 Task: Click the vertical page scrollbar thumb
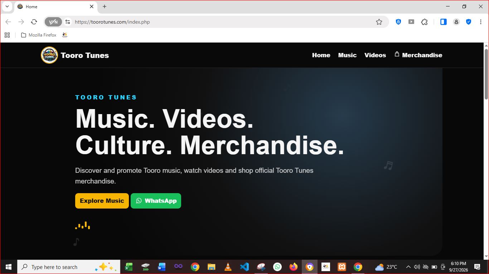point(486,74)
